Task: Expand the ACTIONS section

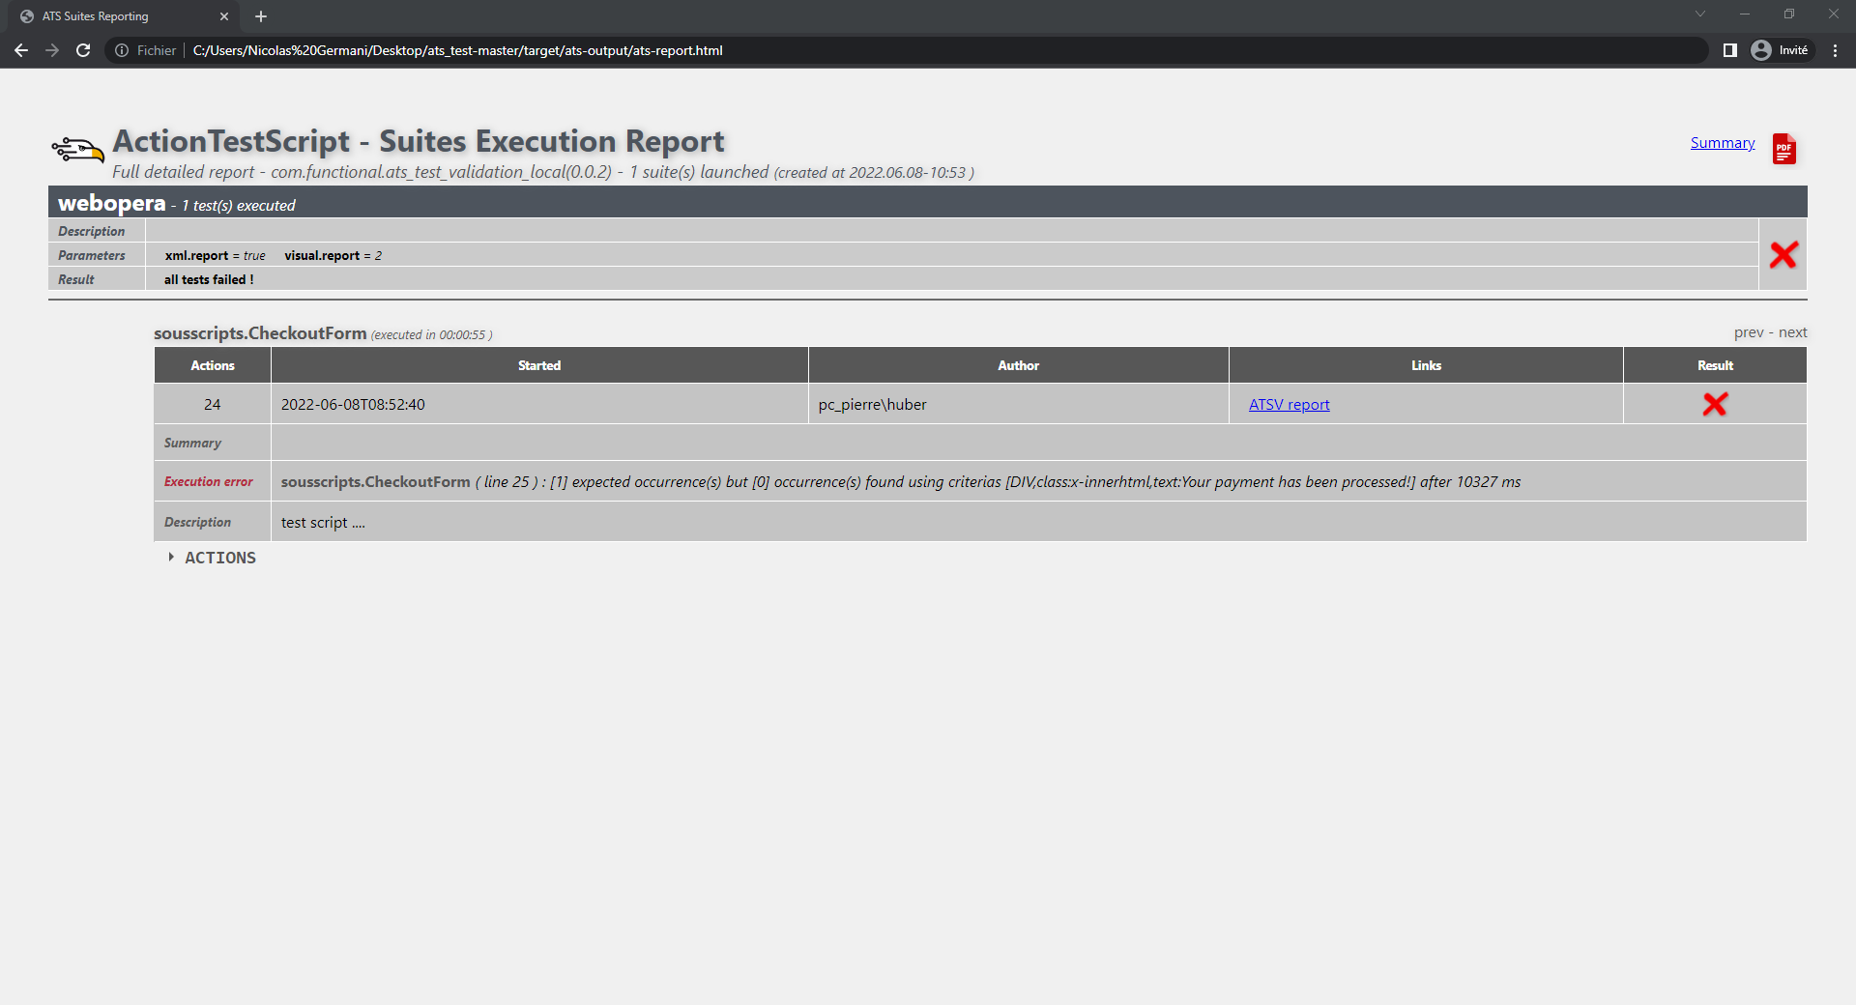Action: tap(212, 558)
